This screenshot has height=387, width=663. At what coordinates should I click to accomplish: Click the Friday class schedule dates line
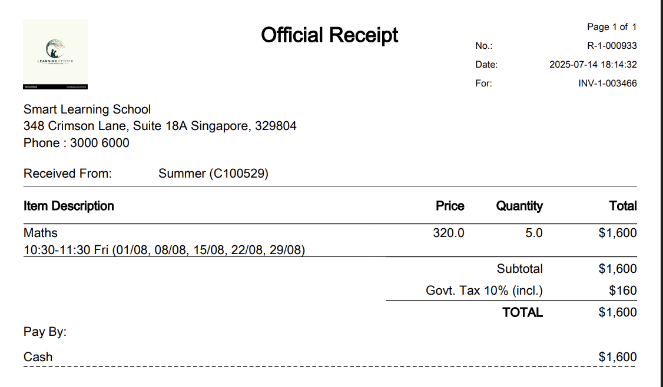click(x=164, y=250)
